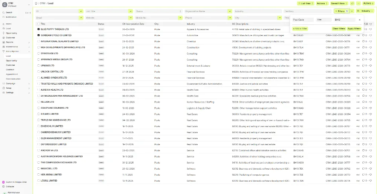Like the SUNBEAM CYCLE CO LIMITED row heart
Viewport: 377px width, 194px height.
tap(371, 35)
